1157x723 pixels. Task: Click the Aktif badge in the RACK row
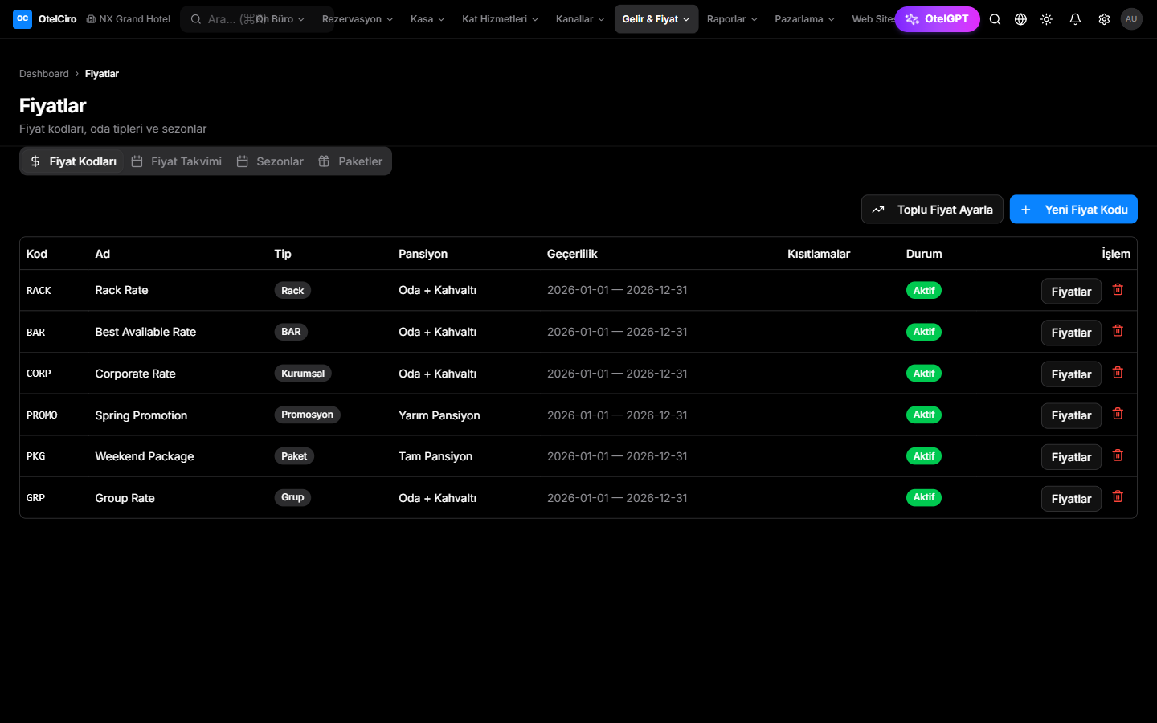pyautogui.click(x=924, y=290)
